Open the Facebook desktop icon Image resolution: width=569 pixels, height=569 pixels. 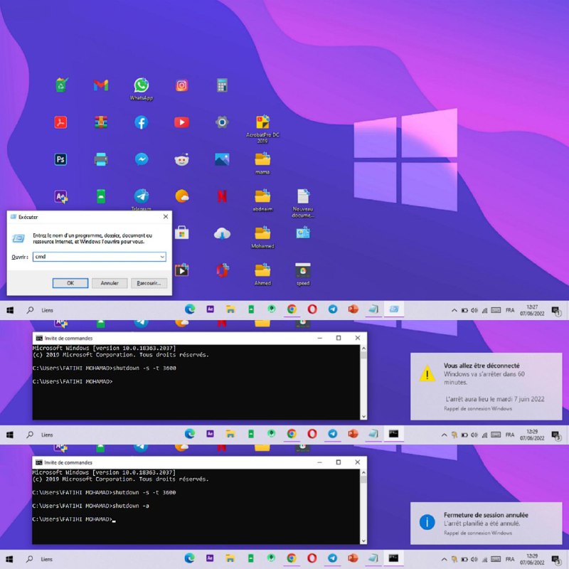(x=141, y=122)
